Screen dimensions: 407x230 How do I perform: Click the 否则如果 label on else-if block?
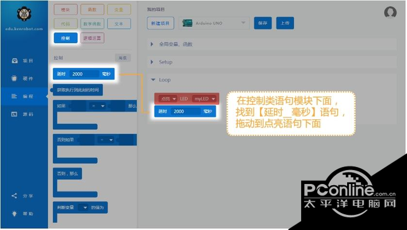(x=65, y=140)
